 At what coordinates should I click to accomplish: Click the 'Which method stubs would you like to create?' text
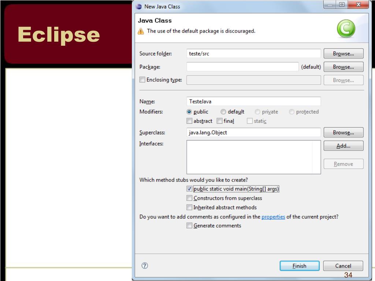tap(193, 180)
